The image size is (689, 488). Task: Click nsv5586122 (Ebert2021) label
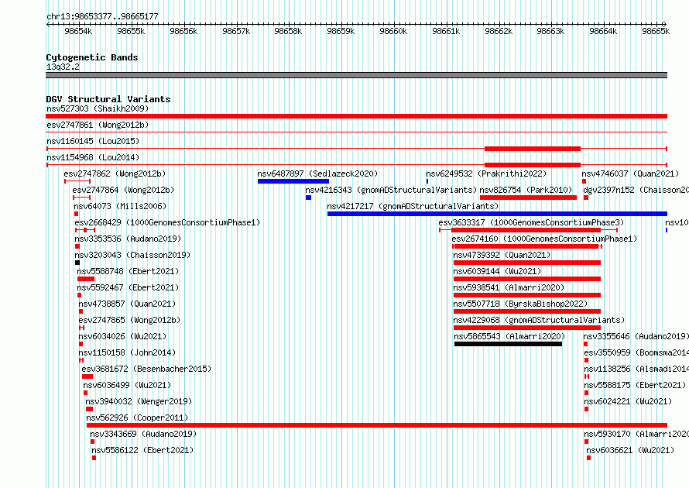(142, 450)
